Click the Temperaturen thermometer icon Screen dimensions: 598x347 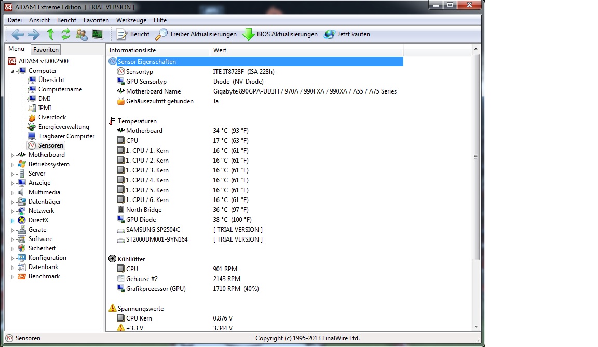(112, 121)
